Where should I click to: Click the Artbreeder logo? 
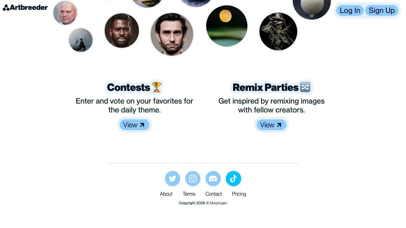pyautogui.click(x=25, y=8)
